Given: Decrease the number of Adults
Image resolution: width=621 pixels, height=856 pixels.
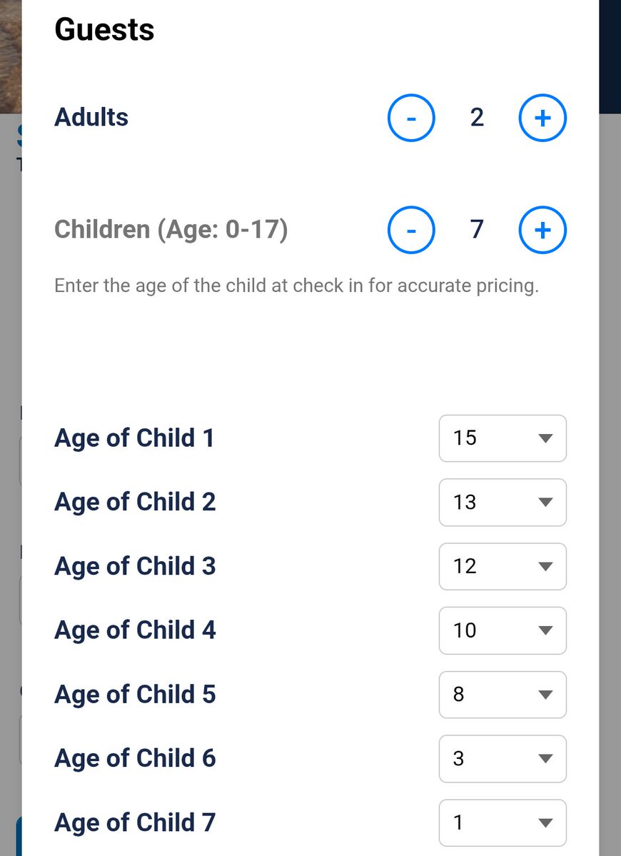Looking at the screenshot, I should point(411,118).
